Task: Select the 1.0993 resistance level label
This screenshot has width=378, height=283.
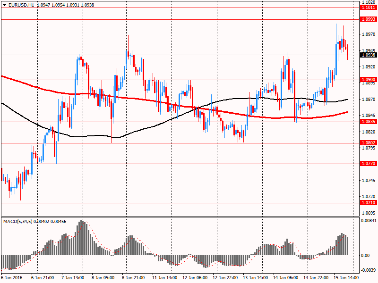Action: [x=368, y=19]
